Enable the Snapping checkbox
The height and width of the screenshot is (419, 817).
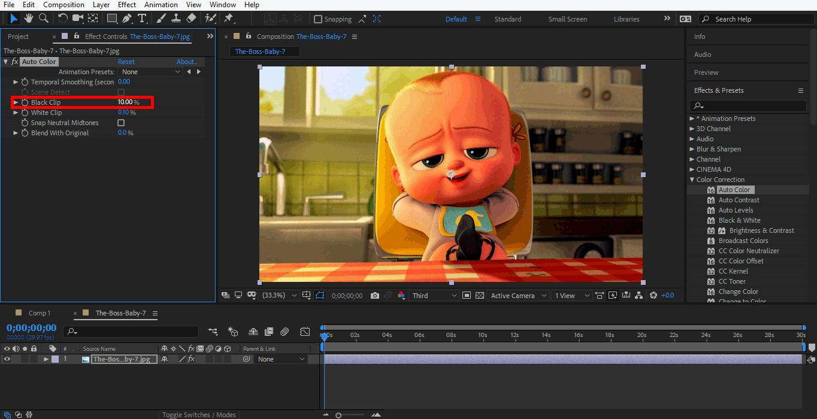point(318,19)
